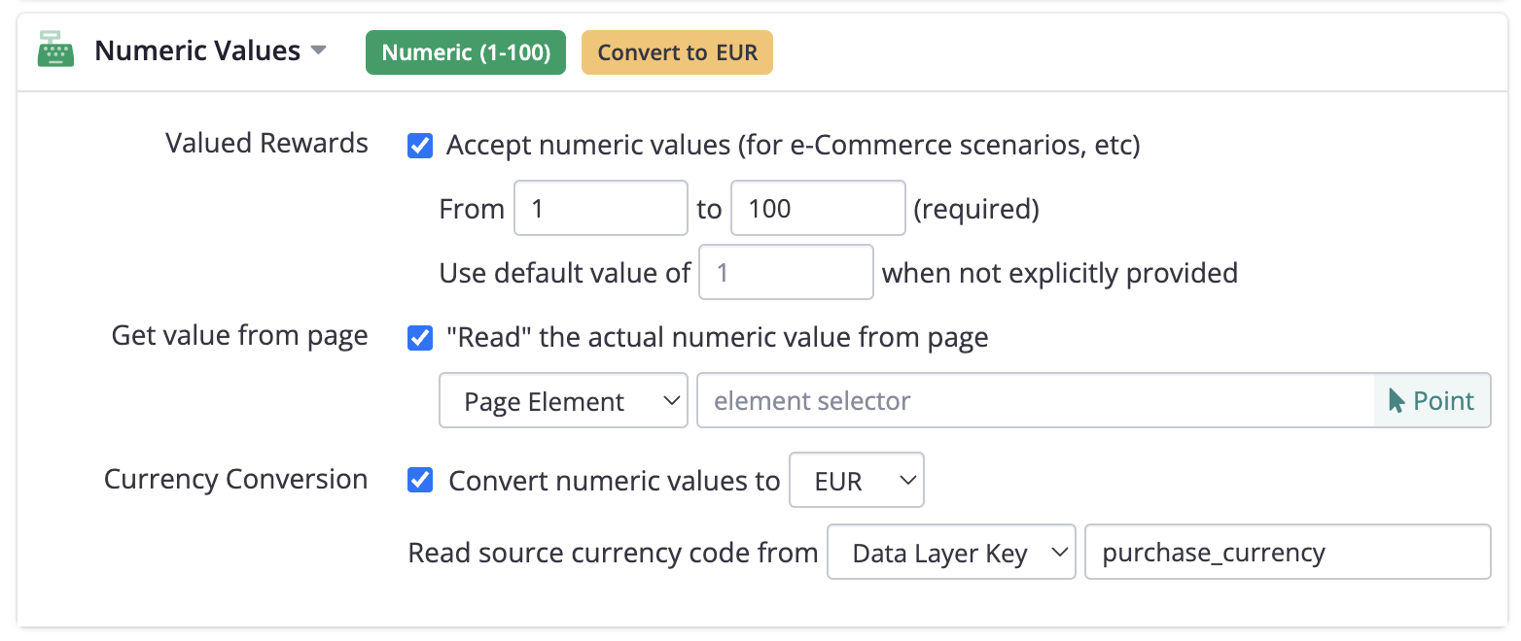Click the Convert to EUR badge
The width and height of the screenshot is (1521, 641).
(677, 52)
